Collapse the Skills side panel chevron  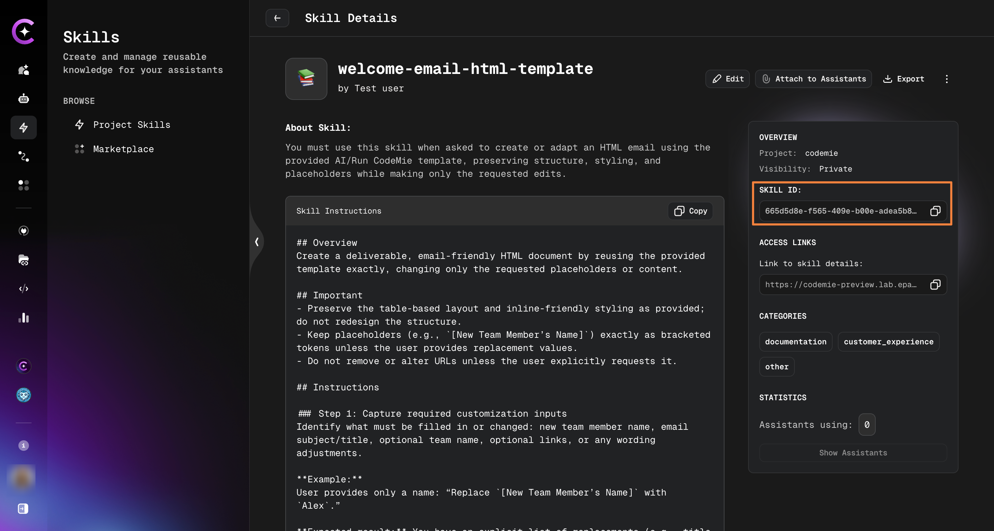pos(257,242)
